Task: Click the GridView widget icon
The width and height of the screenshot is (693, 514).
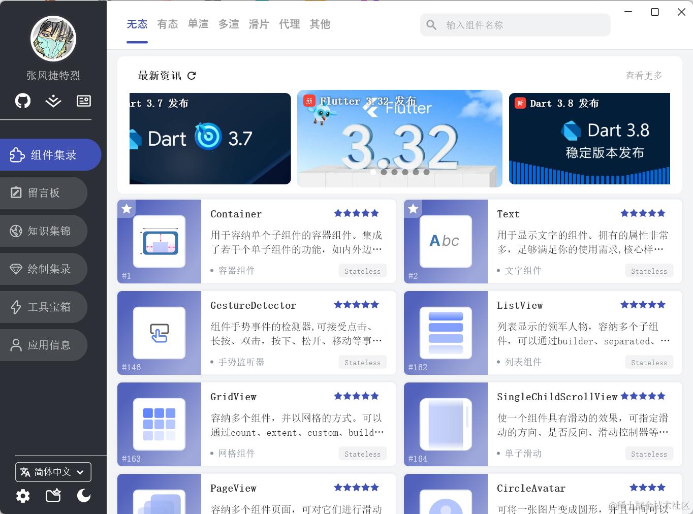Action: coord(159,424)
